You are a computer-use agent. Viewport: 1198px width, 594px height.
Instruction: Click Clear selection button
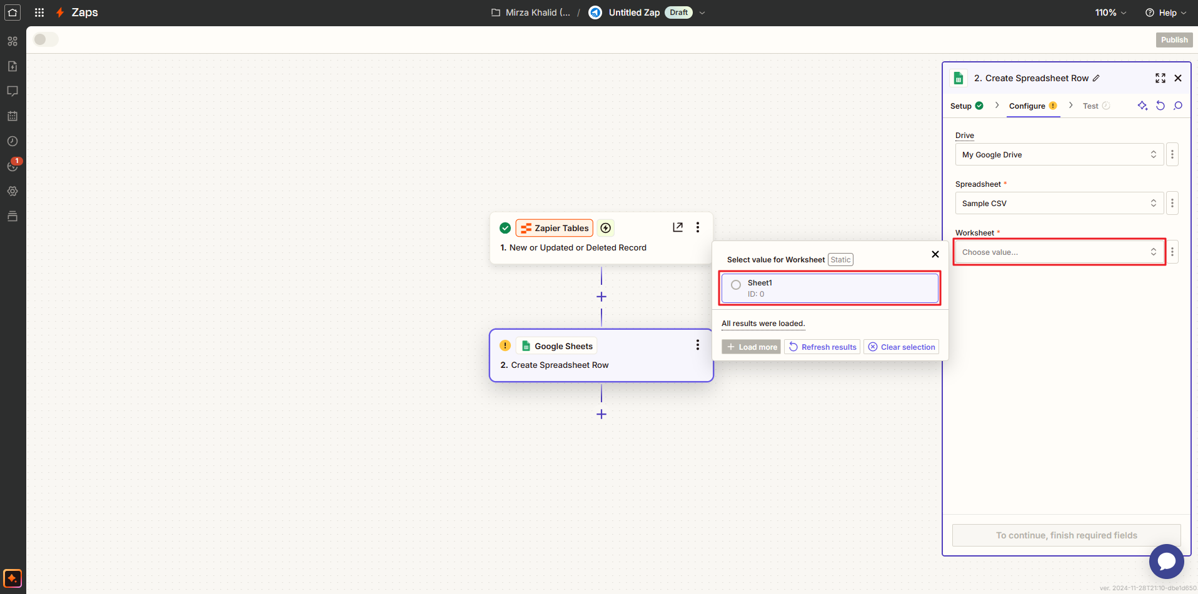coord(901,347)
